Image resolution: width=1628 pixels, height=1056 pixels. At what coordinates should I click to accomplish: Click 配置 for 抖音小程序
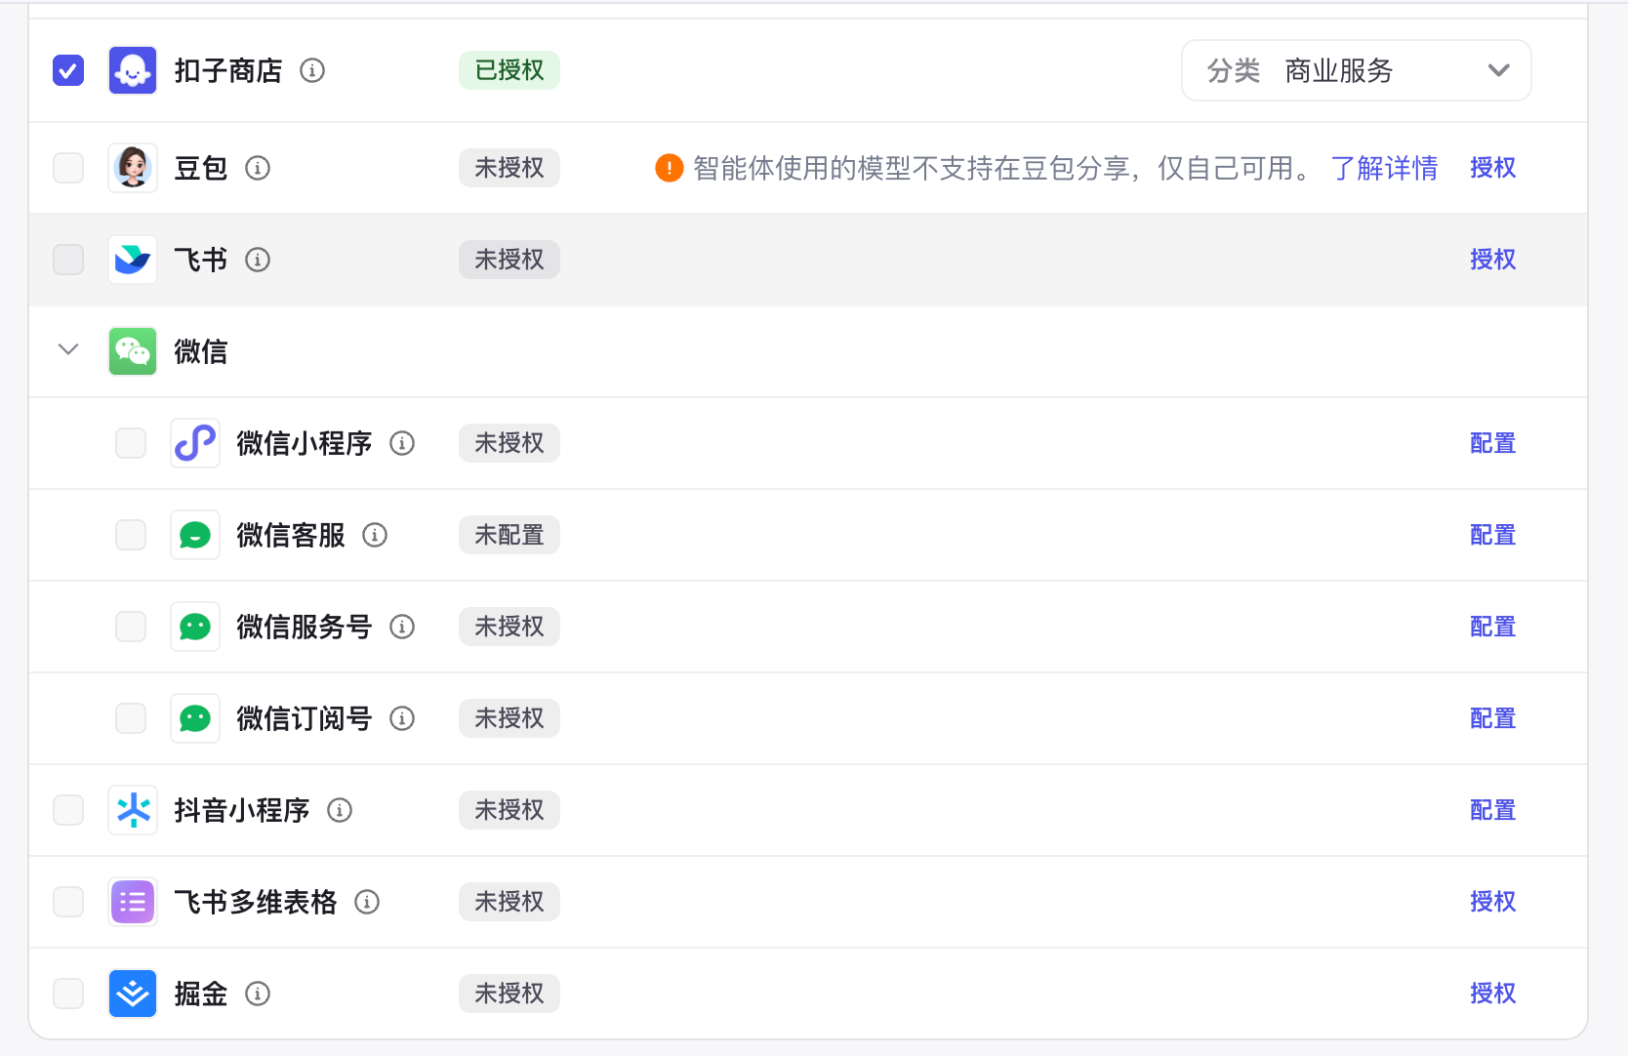[x=1493, y=810]
